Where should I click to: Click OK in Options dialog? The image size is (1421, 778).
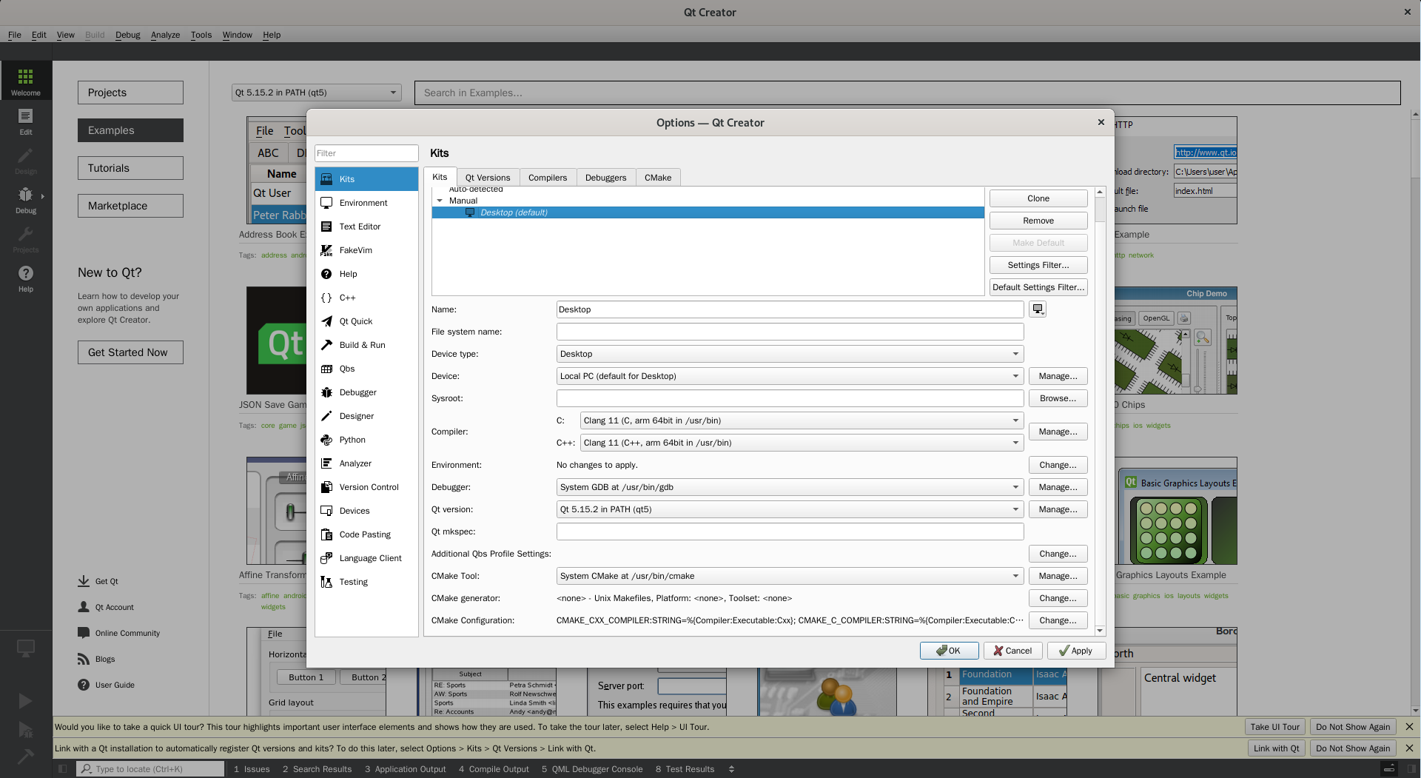949,651
